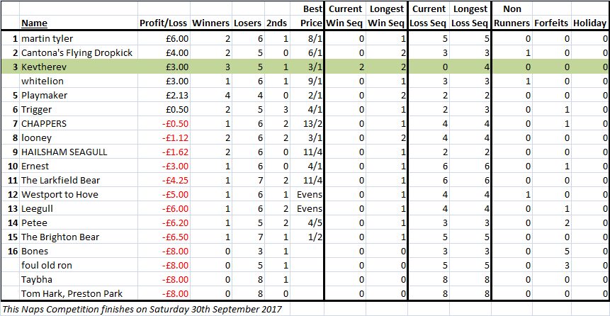The width and height of the screenshot is (610, 316).
Task: Click the Tom Hark, Preston Park cell
Action: (x=79, y=294)
